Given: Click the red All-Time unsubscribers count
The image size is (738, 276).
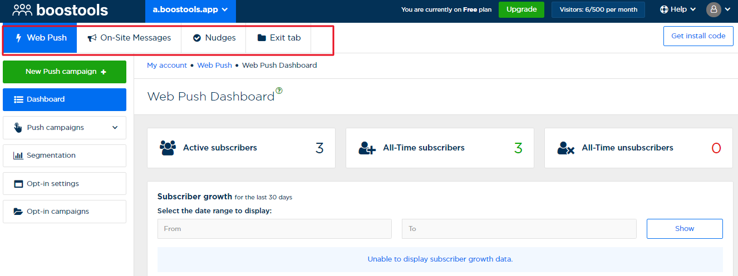Looking at the screenshot, I should (716, 148).
